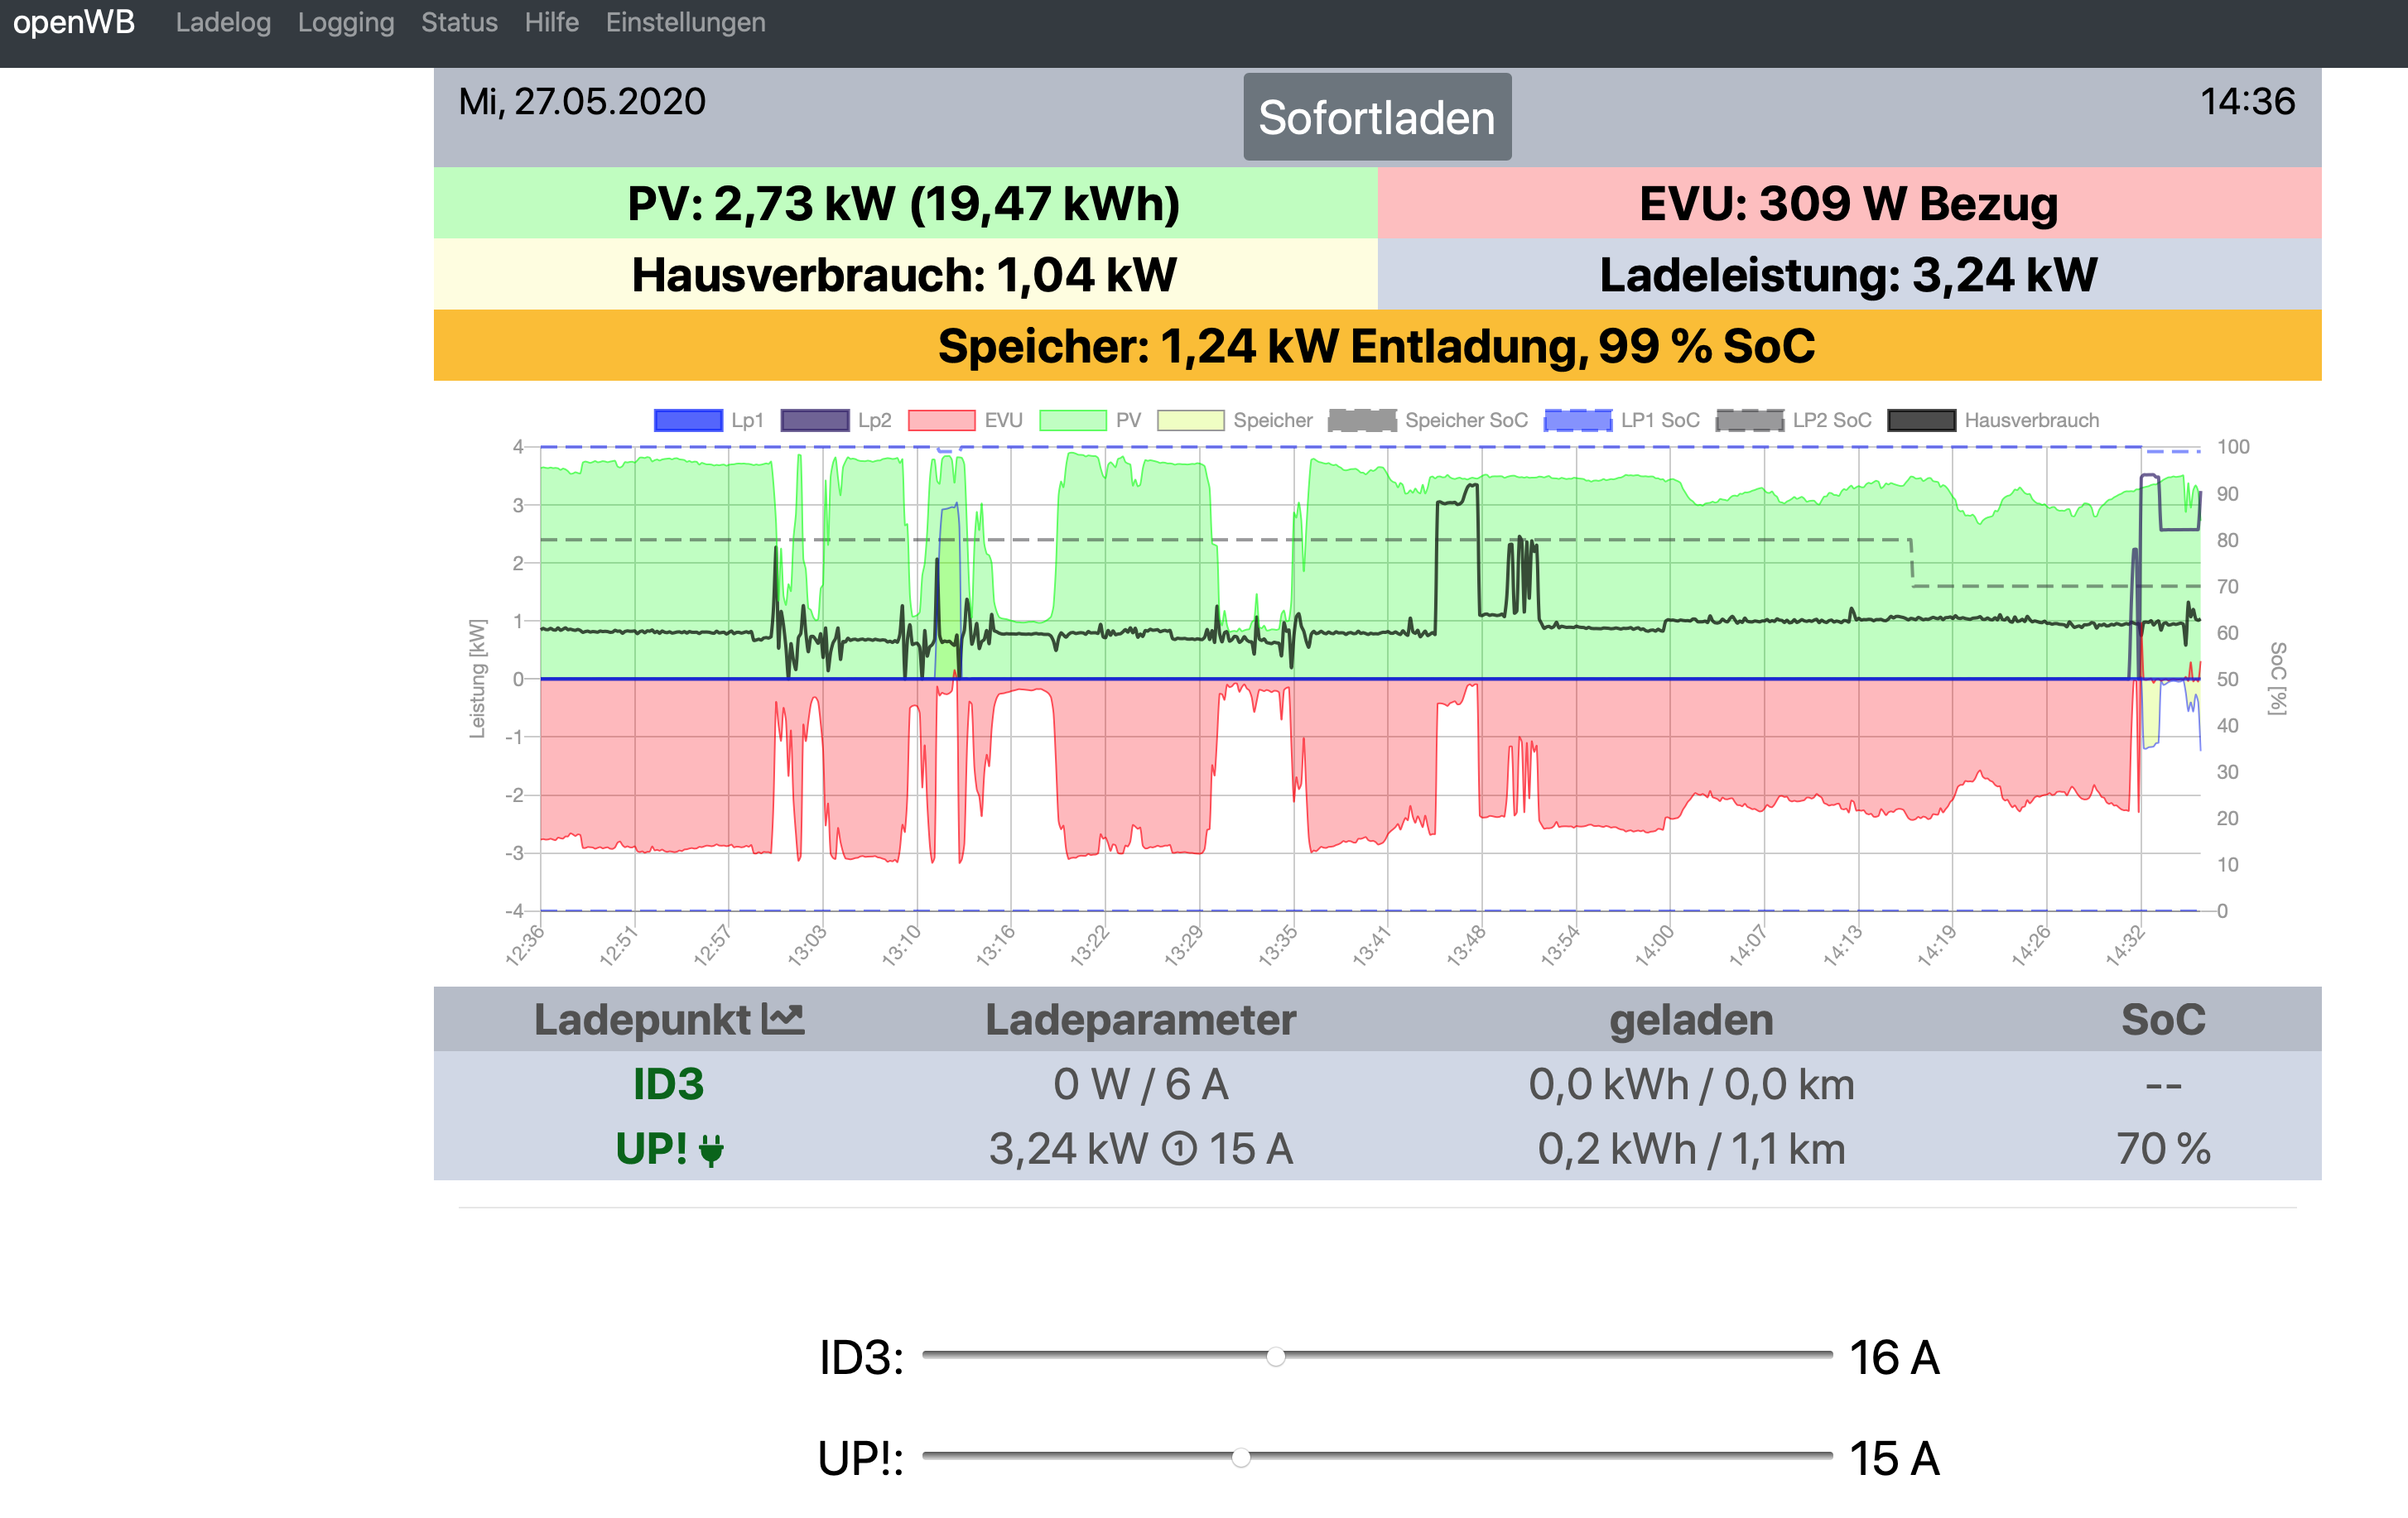Toggle the Speicher legend swatch
2408x1518 pixels.
tap(1190, 420)
